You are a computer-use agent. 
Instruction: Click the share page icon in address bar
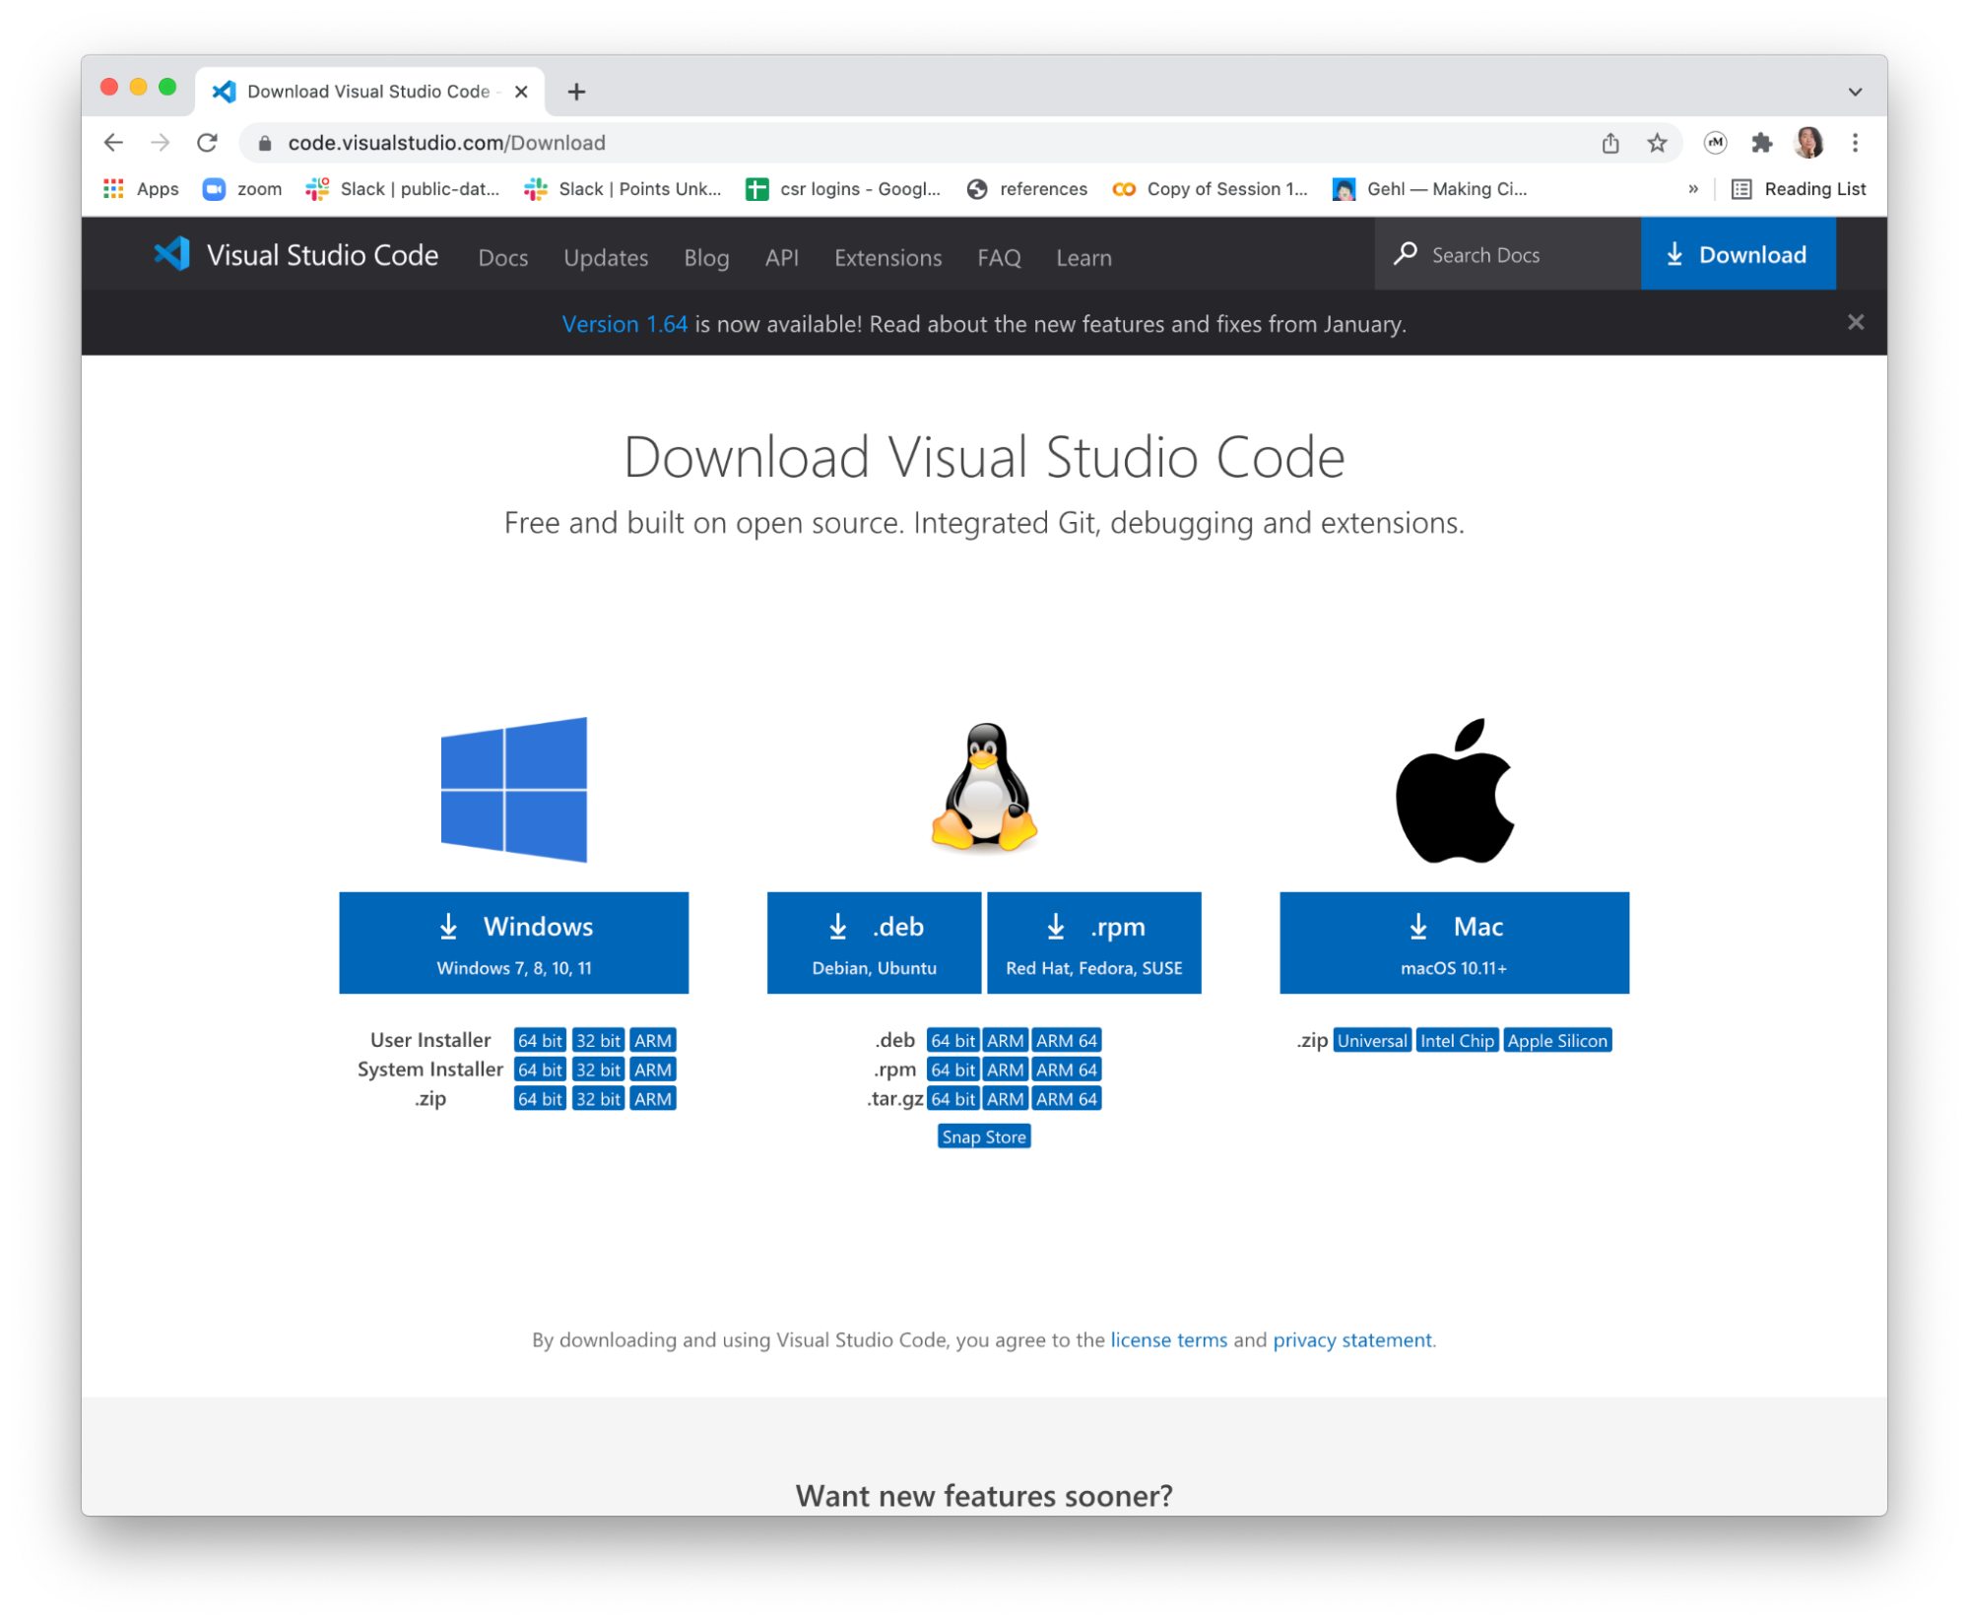(x=1609, y=143)
